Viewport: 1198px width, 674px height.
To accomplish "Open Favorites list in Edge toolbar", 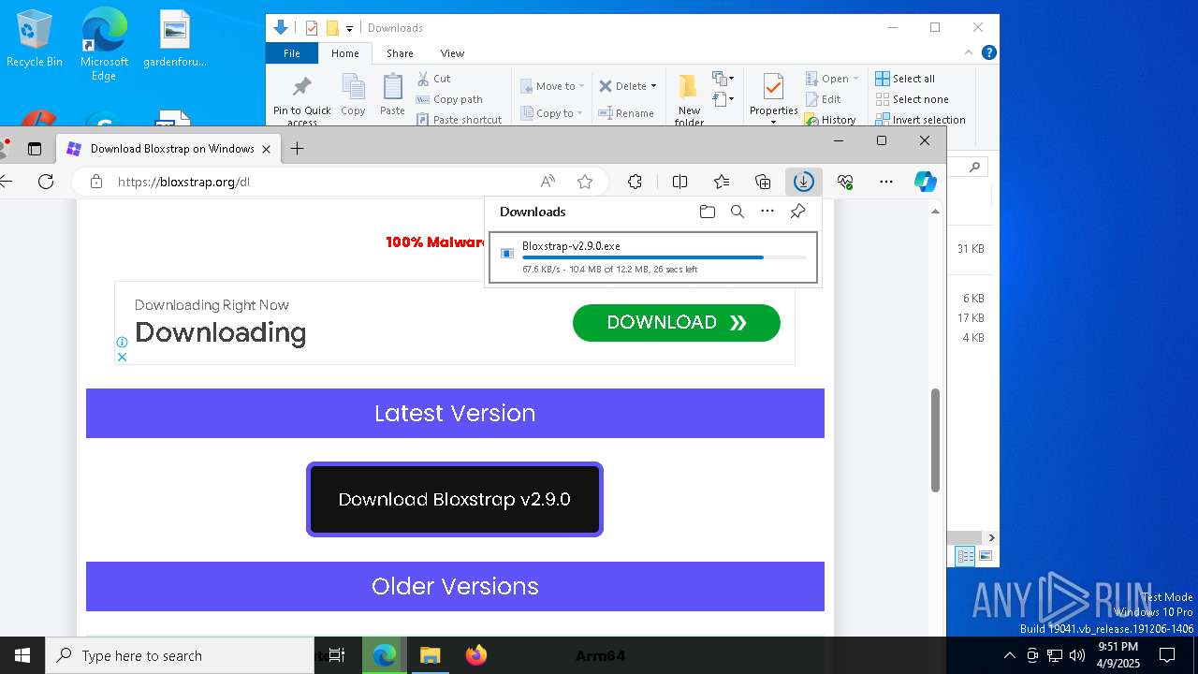I will click(x=722, y=182).
